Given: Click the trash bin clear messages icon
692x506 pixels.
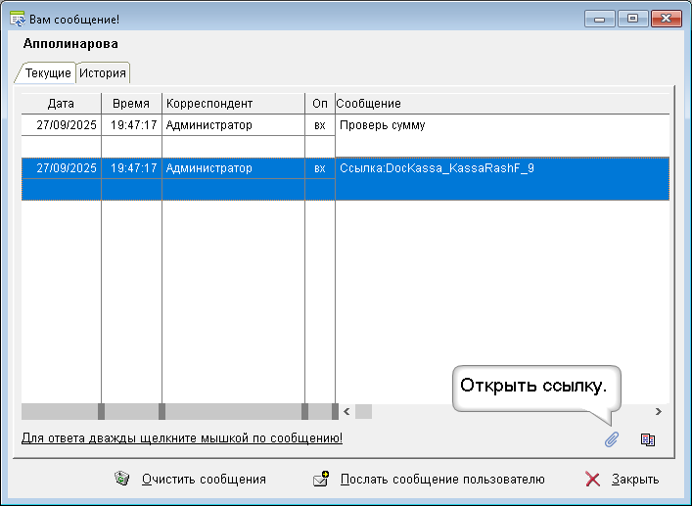Looking at the screenshot, I should (x=122, y=480).
